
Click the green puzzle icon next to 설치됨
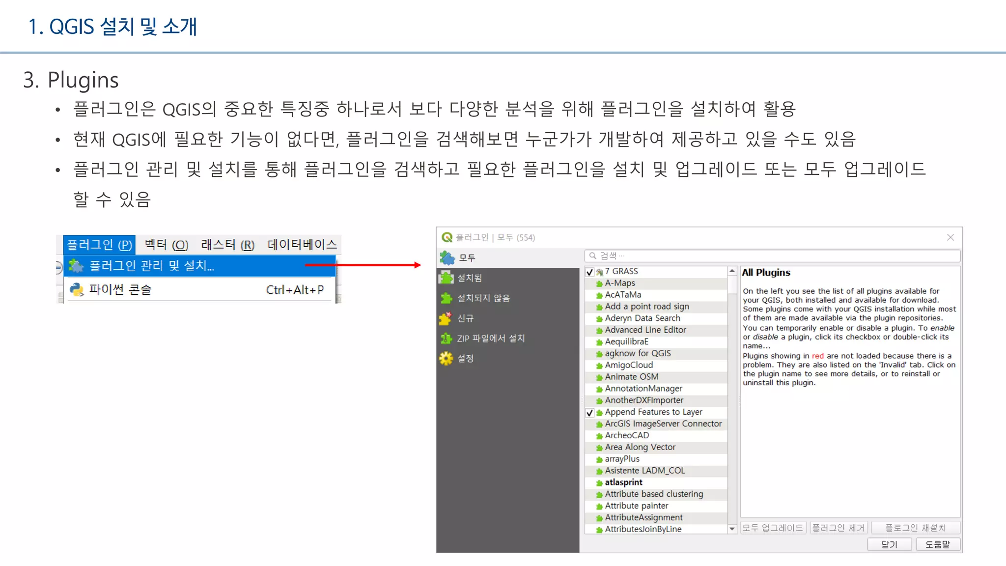446,278
